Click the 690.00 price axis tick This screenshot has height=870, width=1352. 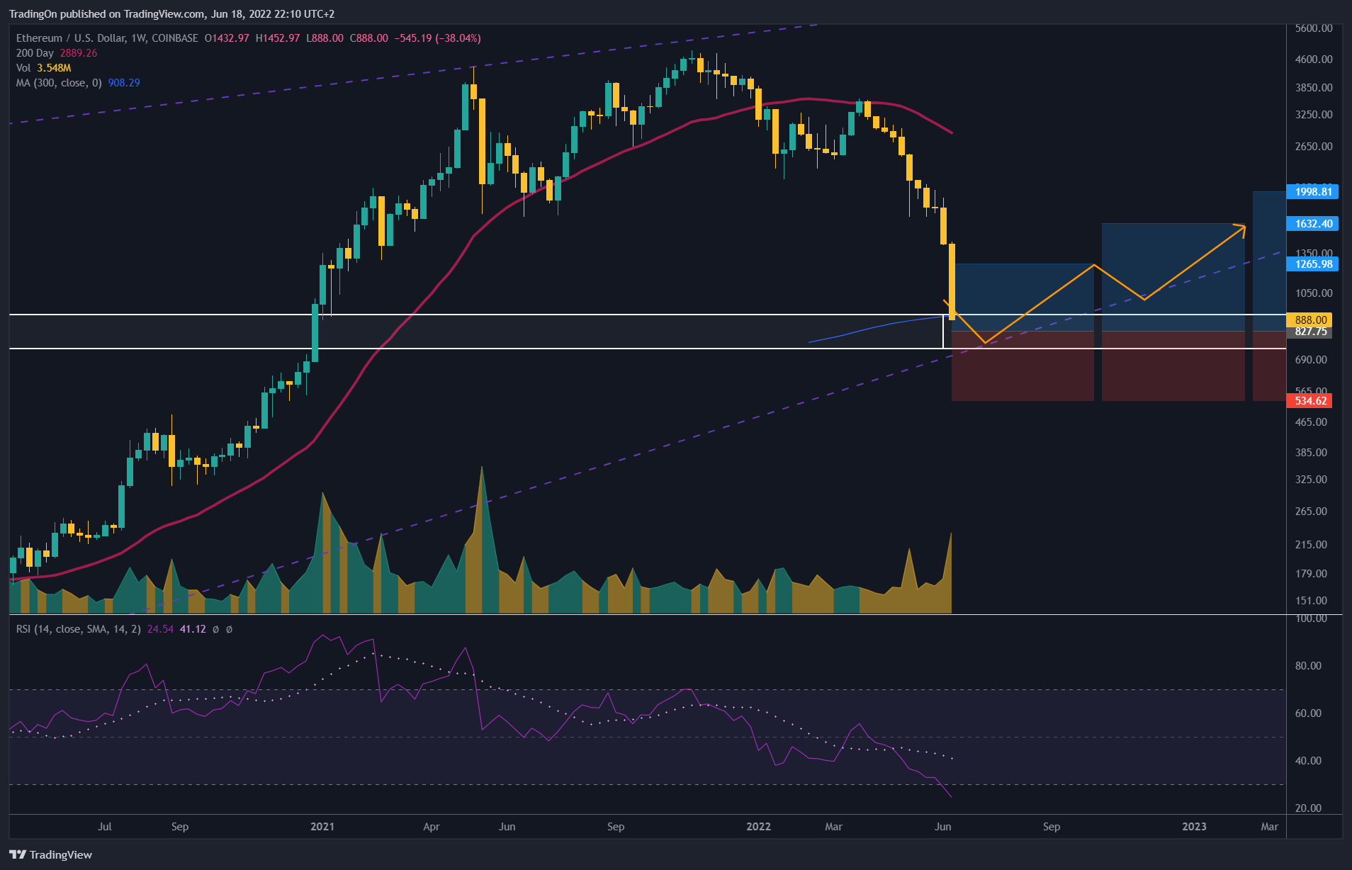1311,360
